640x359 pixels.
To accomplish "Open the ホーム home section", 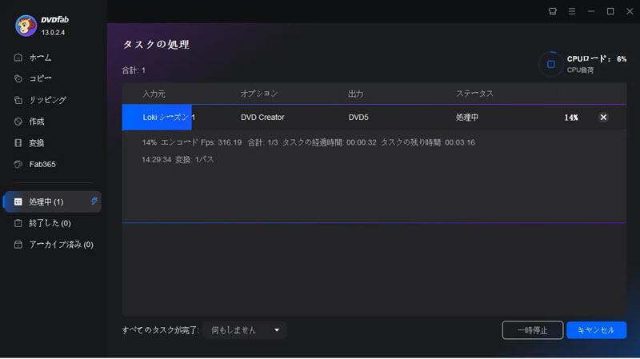I will tap(40, 58).
